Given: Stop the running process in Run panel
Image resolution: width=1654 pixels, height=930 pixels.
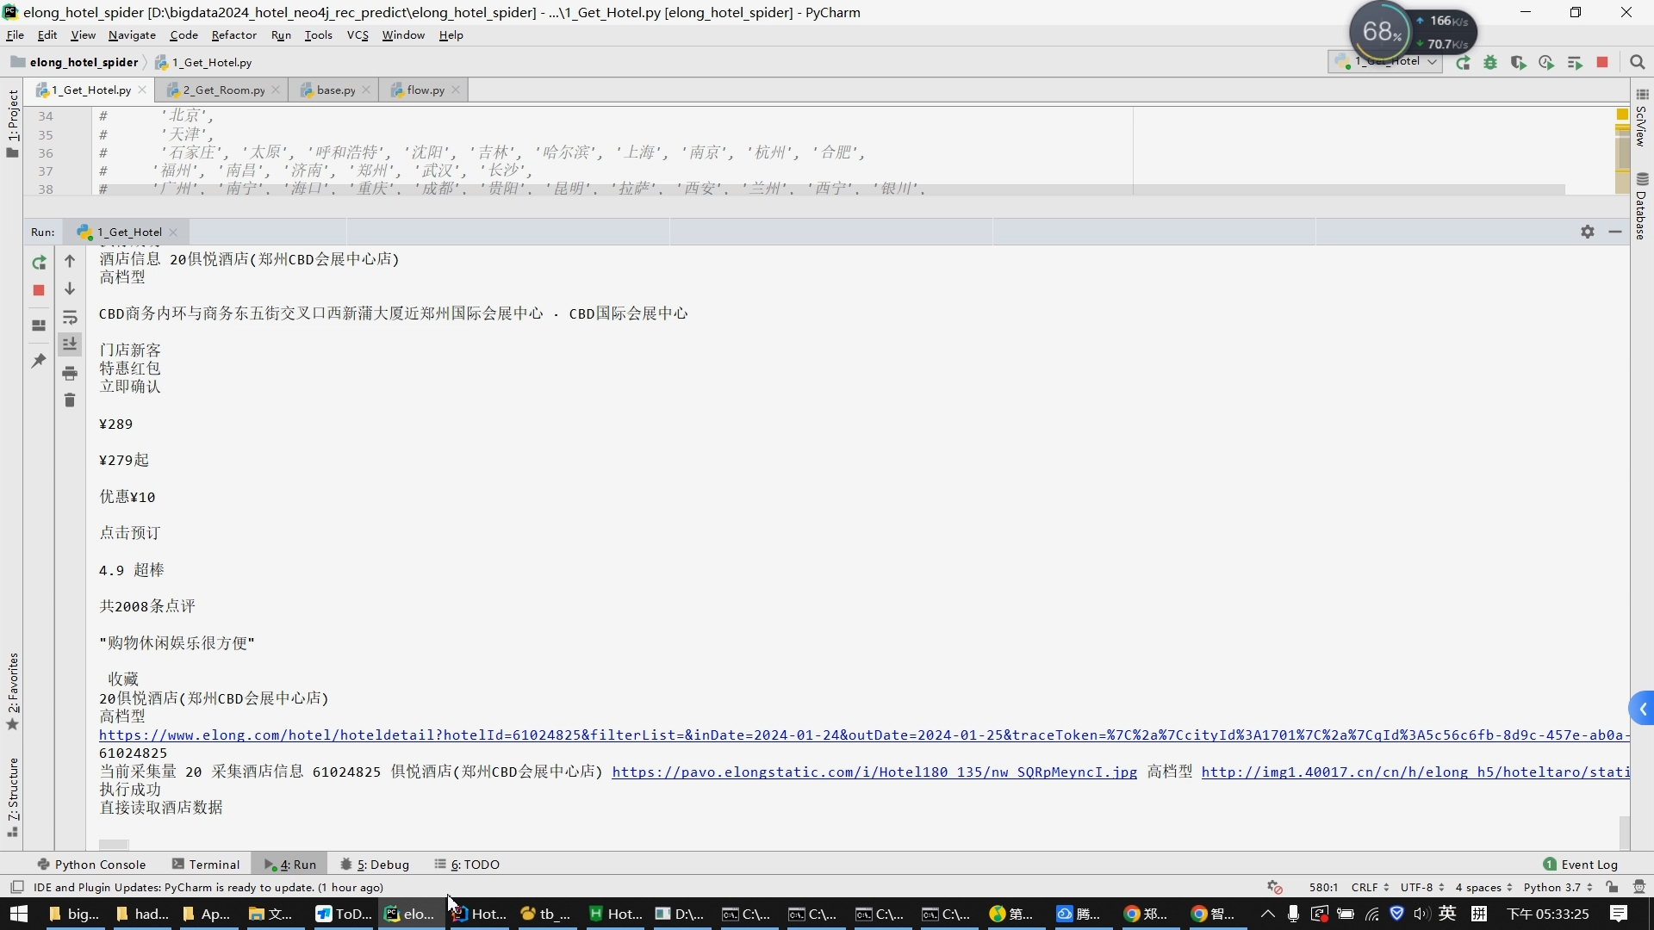Looking at the screenshot, I should (x=39, y=290).
